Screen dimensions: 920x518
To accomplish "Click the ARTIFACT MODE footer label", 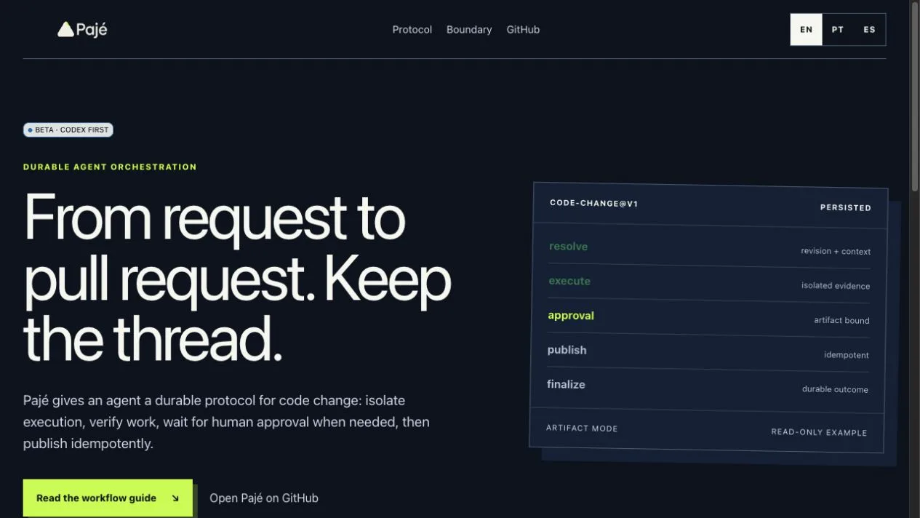I will pyautogui.click(x=582, y=428).
